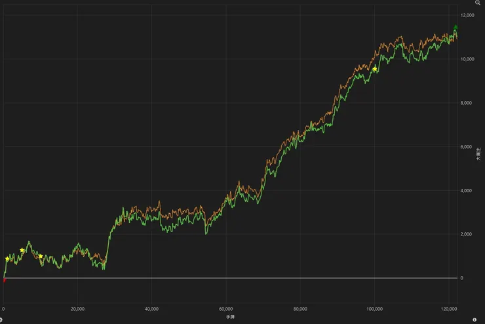The height and width of the screenshot is (324, 485).
Task: Click the 40,000 x-axis label
Action: click(x=151, y=309)
